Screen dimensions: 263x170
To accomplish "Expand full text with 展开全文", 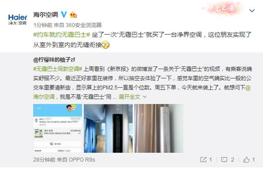I will (129, 97).
